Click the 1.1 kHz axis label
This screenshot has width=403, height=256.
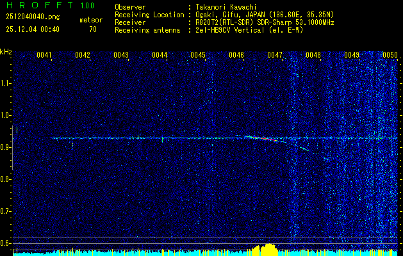point(5,83)
